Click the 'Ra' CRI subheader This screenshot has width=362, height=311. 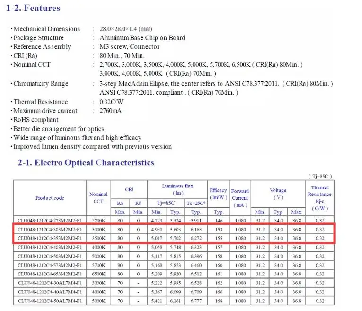(x=120, y=204)
